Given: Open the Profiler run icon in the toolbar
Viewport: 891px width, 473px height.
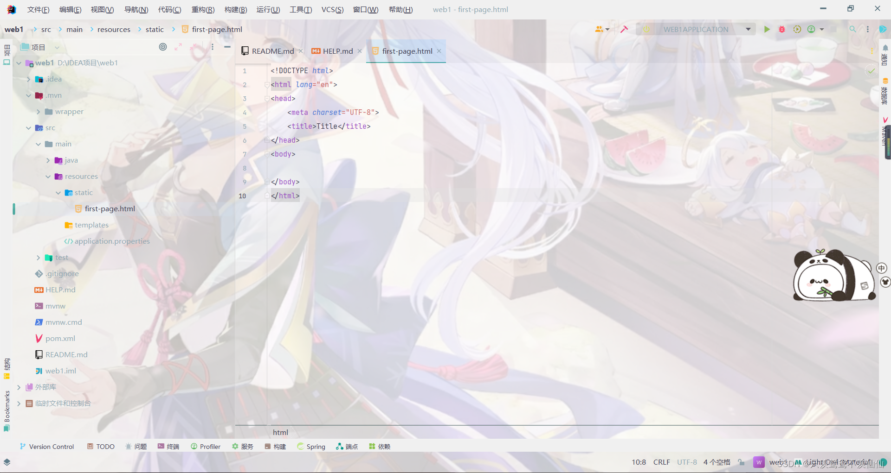Looking at the screenshot, I should tap(811, 29).
